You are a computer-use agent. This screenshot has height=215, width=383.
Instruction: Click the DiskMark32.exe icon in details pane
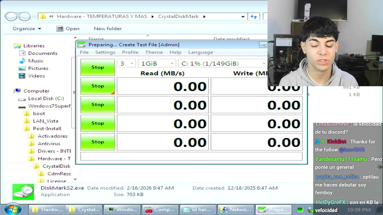click(23, 192)
